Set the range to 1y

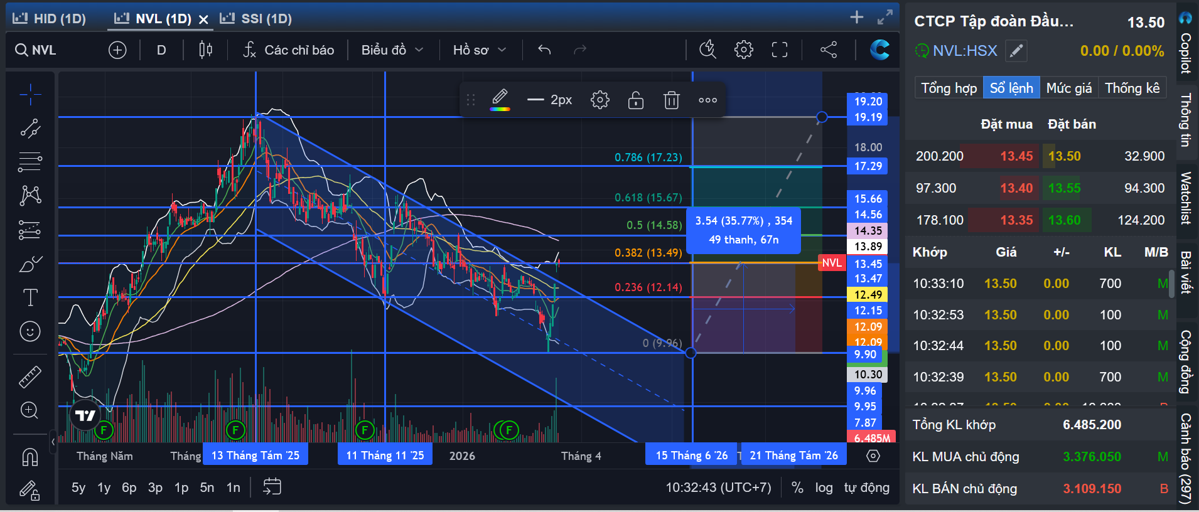pos(104,488)
